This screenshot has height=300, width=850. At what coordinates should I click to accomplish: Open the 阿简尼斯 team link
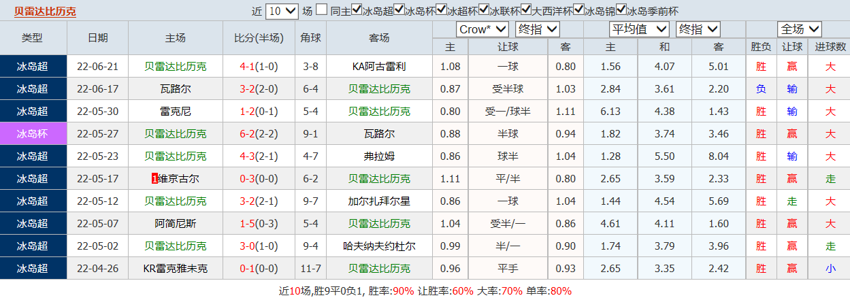pos(176,224)
